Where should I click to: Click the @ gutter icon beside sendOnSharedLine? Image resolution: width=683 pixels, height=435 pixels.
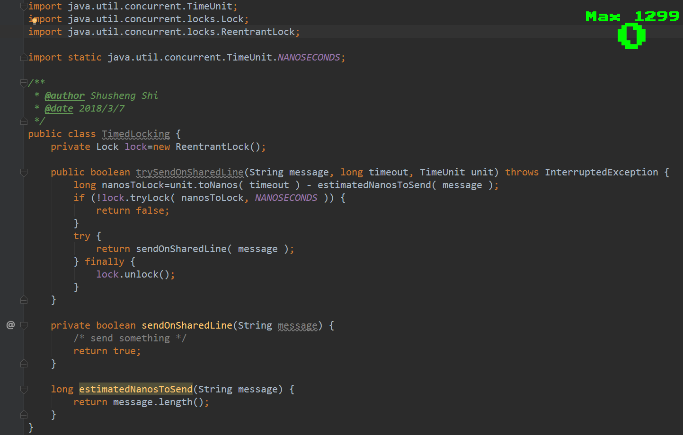[x=10, y=325]
